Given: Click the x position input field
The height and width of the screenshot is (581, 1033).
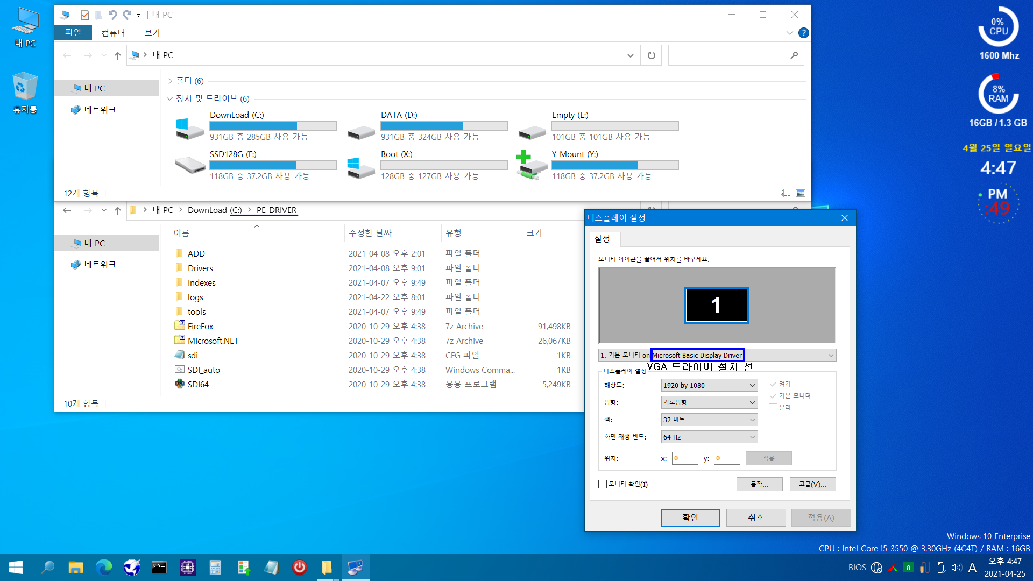Looking at the screenshot, I should [685, 458].
